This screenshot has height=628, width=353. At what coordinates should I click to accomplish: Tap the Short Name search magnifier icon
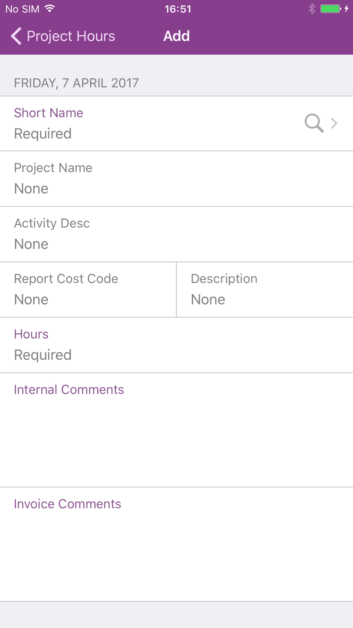(314, 123)
